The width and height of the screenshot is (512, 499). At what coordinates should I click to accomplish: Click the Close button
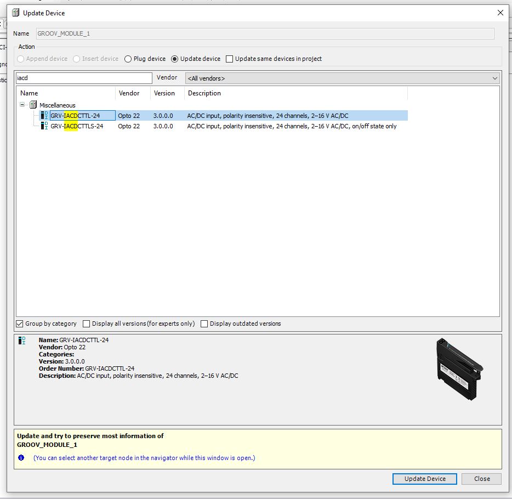coord(482,479)
